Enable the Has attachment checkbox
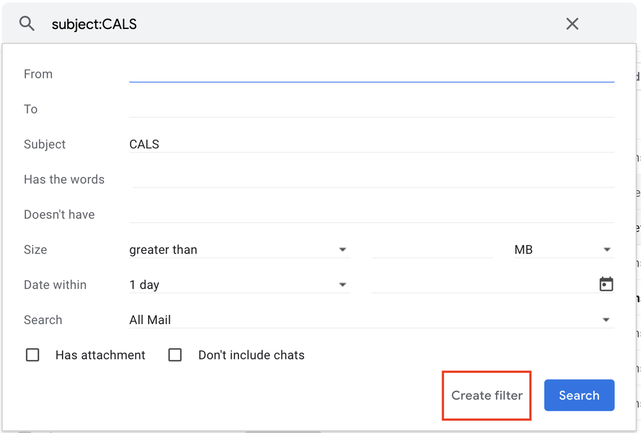 click(32, 354)
